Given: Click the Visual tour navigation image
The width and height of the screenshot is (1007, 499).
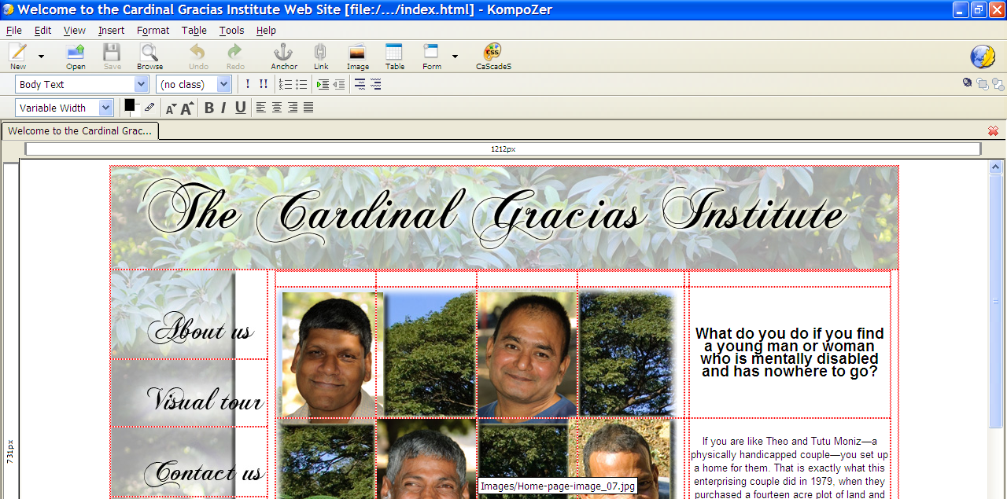Looking at the screenshot, I should 189,393.
